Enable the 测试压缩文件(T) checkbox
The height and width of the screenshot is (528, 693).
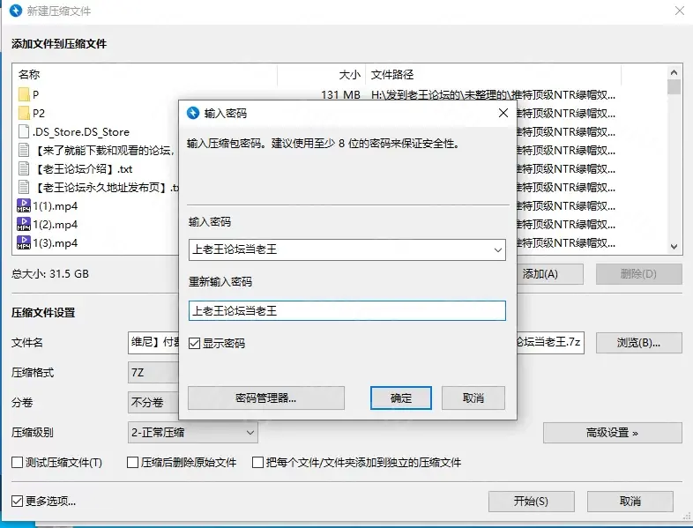(x=18, y=463)
